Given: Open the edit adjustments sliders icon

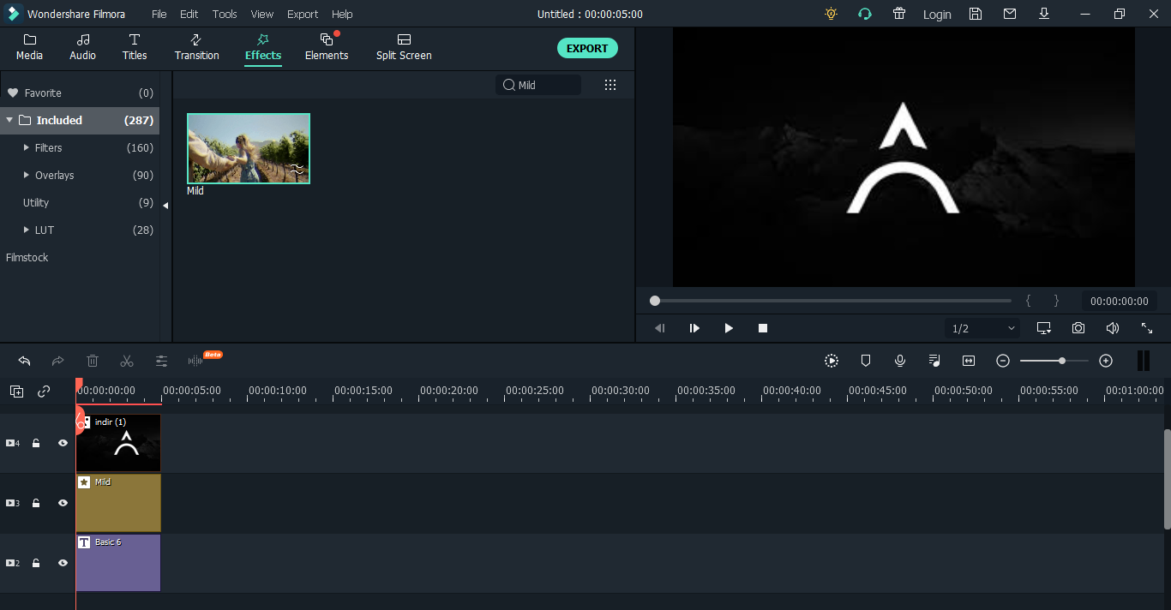Looking at the screenshot, I should 161,361.
